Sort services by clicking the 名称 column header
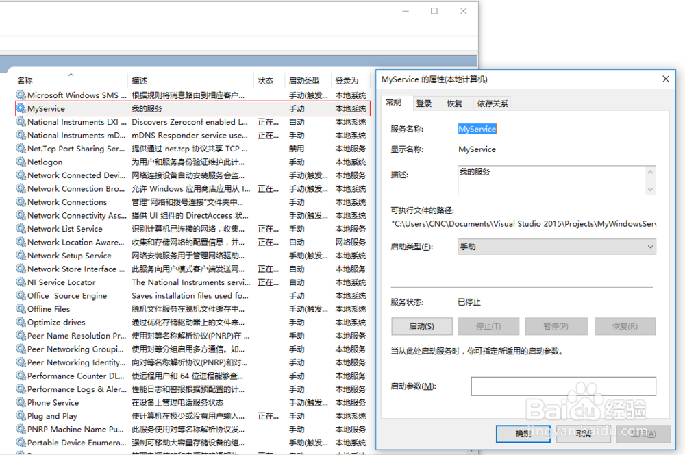This screenshot has width=685, height=455. tap(24, 80)
